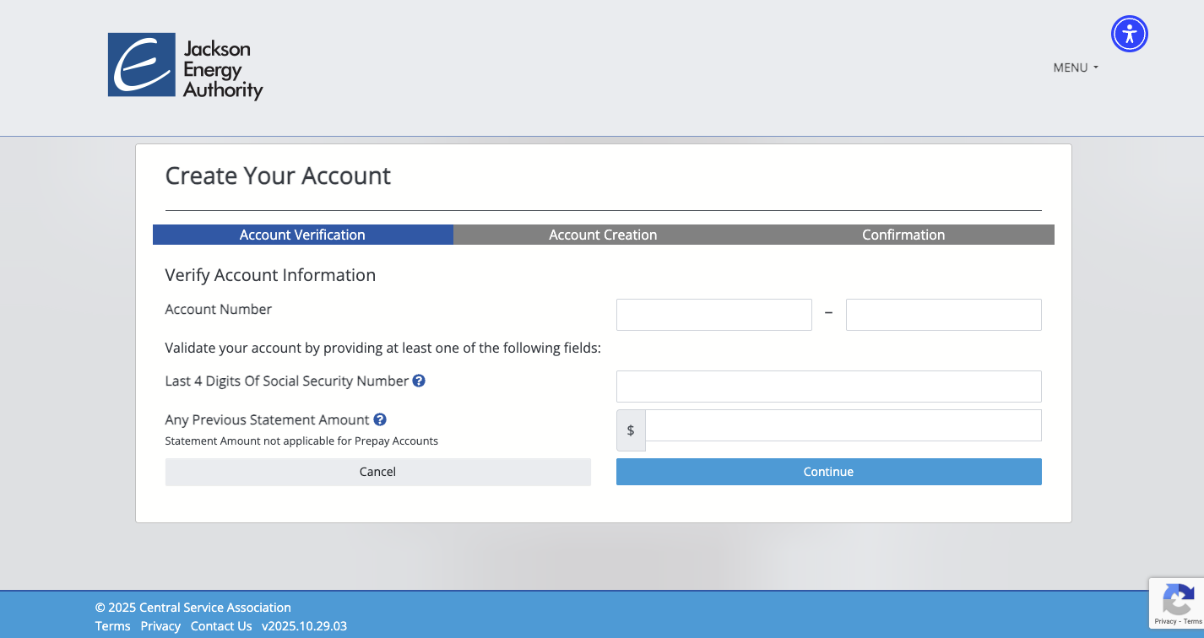Click the dollar sign prefix box
The width and height of the screenshot is (1204, 638).
coord(631,430)
